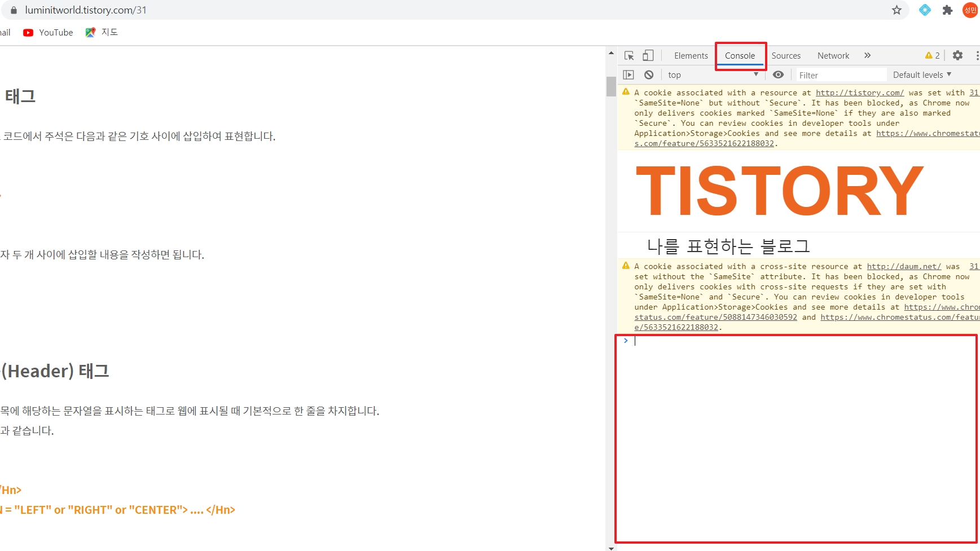Show the console sidebar
The image size is (980, 551).
pyautogui.click(x=629, y=74)
